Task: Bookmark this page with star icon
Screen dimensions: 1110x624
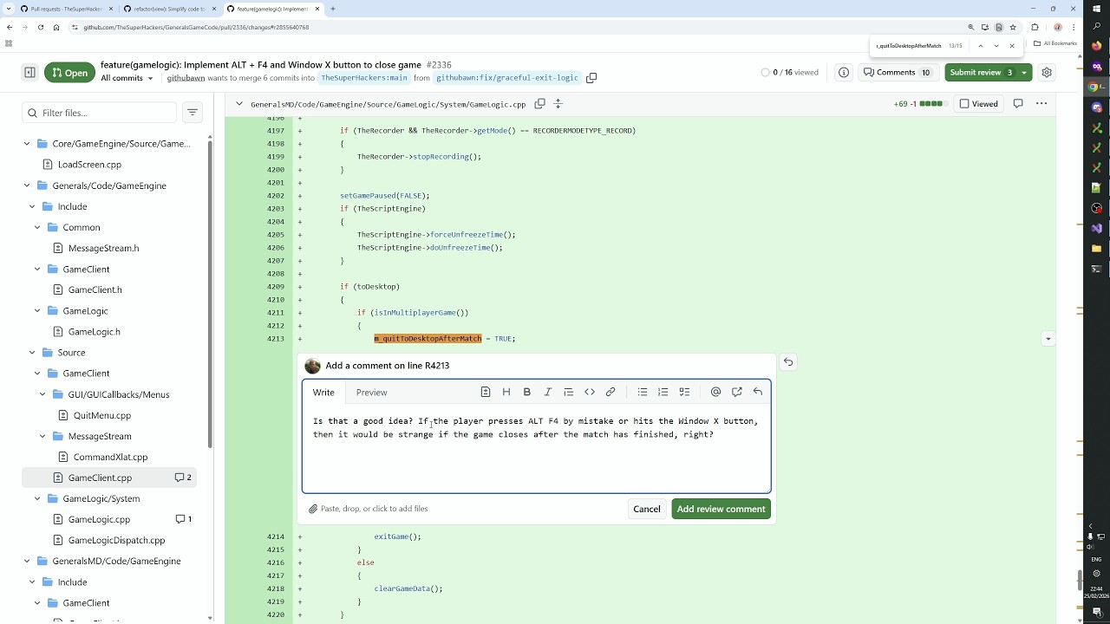Action: tap(1012, 28)
